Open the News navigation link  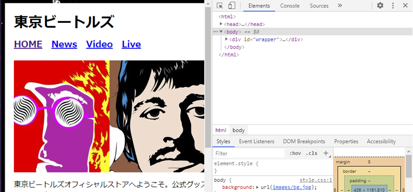pos(64,44)
